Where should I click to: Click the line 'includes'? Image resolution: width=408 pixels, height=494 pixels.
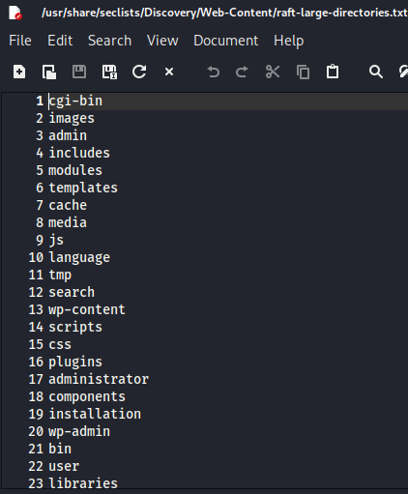79,153
